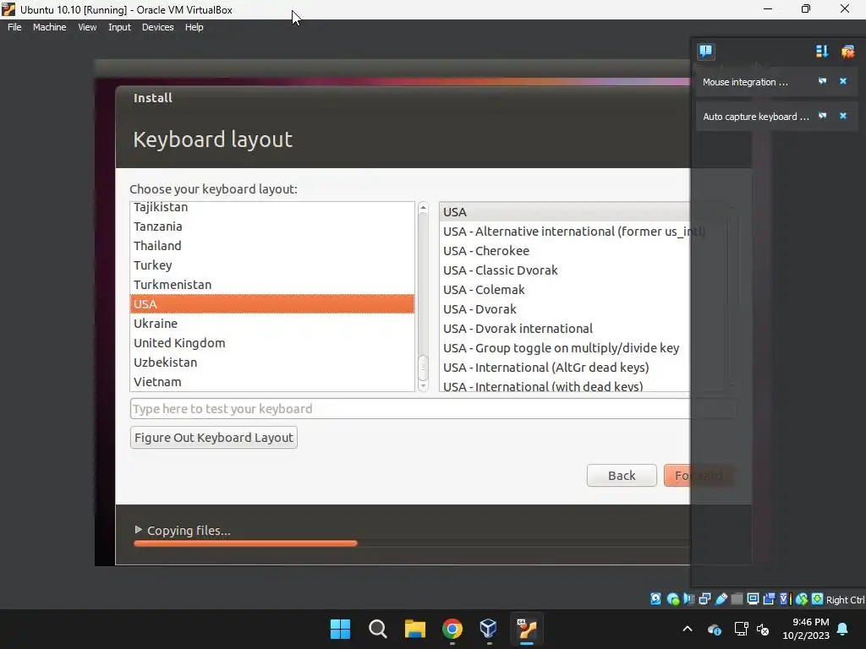Open Google Chrome from taskbar
This screenshot has height=649, width=866.
[452, 629]
